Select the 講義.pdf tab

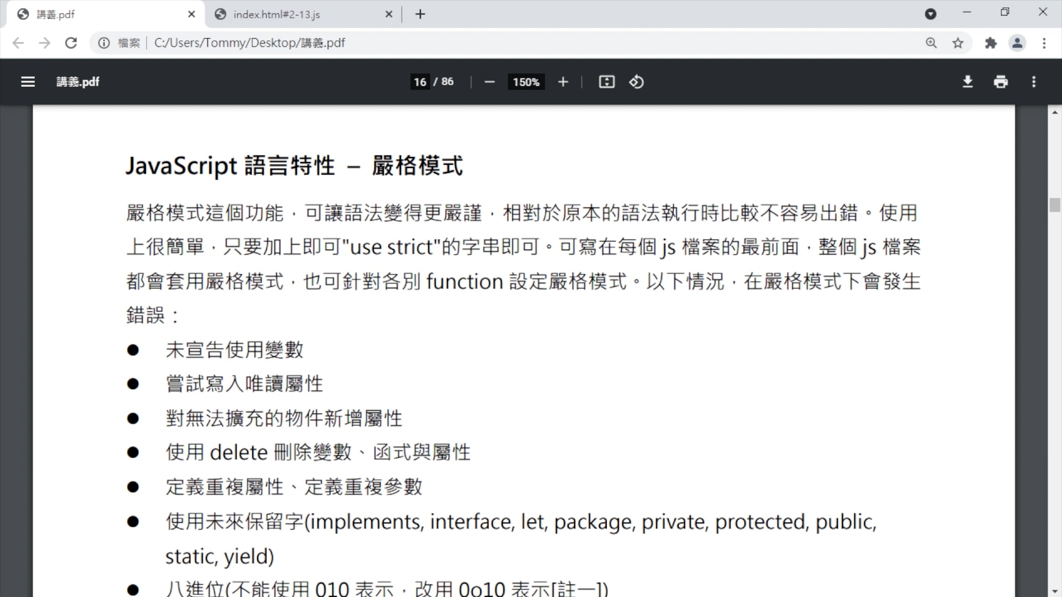[x=55, y=14]
